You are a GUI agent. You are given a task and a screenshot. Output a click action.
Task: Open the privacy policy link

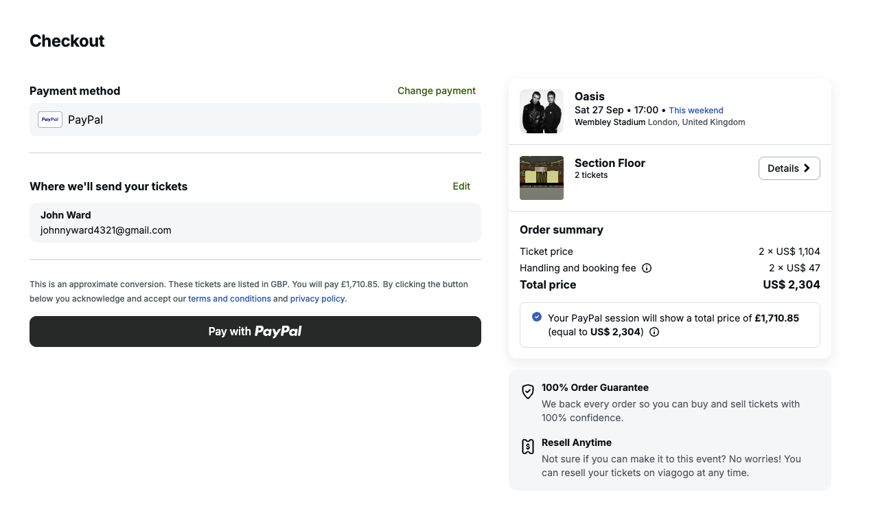pos(317,299)
